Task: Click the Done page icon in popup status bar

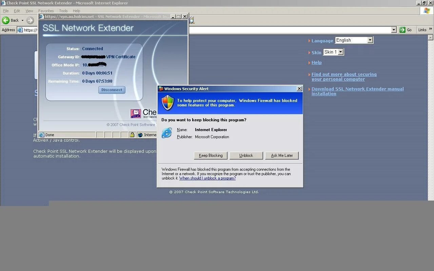Action: (x=42, y=135)
